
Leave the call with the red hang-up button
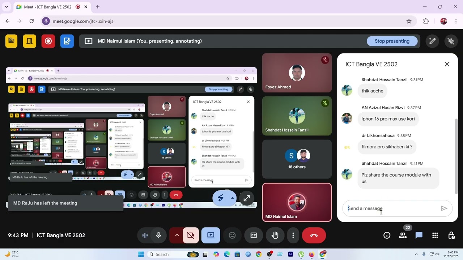(x=314, y=235)
